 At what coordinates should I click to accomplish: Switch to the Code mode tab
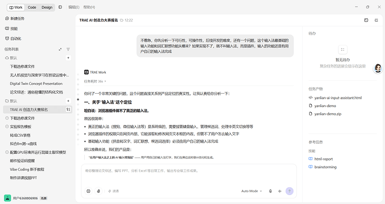tap(32, 7)
